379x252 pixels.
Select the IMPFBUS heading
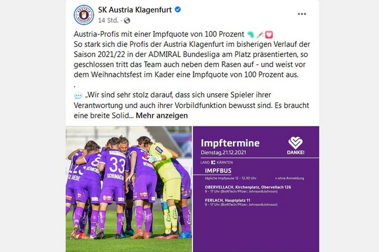tap(218, 171)
